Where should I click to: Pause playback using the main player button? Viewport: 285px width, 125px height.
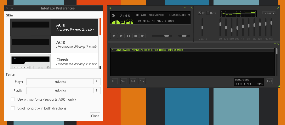[x=128, y=36]
